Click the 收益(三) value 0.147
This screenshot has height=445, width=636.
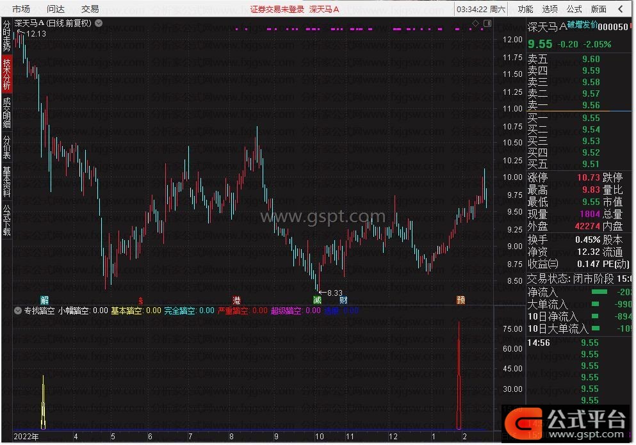[589, 264]
